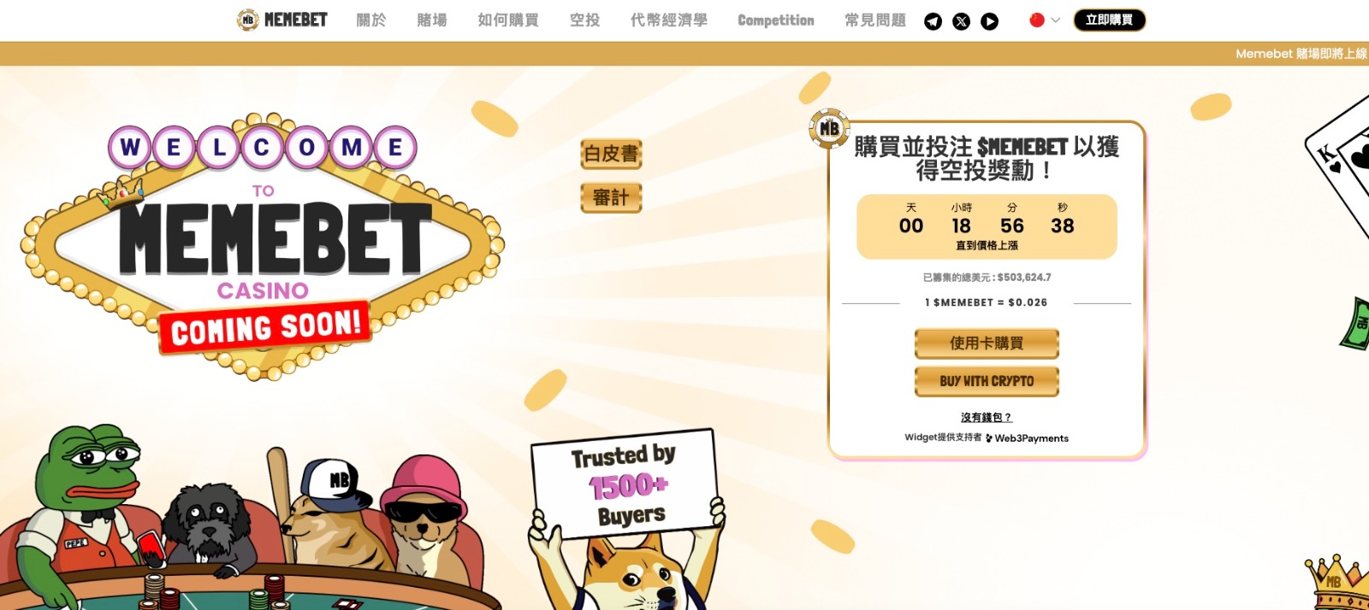
Task: Click the MB crown icon at bottom right
Action: (1336, 582)
